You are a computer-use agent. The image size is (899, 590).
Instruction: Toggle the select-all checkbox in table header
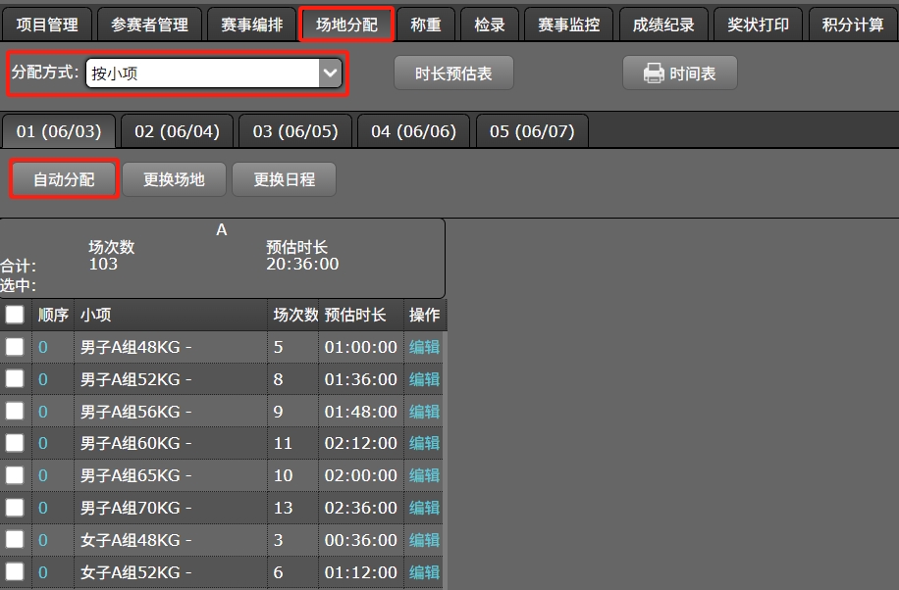click(14, 315)
